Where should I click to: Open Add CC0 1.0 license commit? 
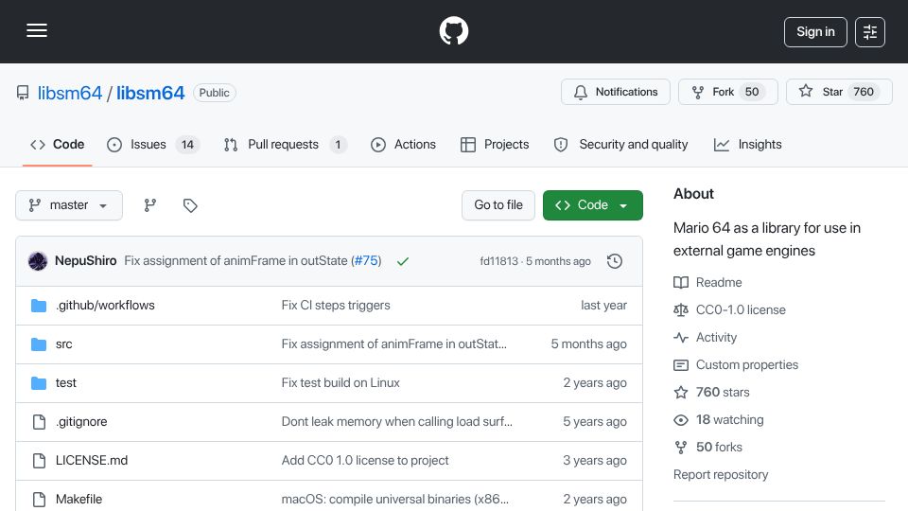[x=365, y=461]
